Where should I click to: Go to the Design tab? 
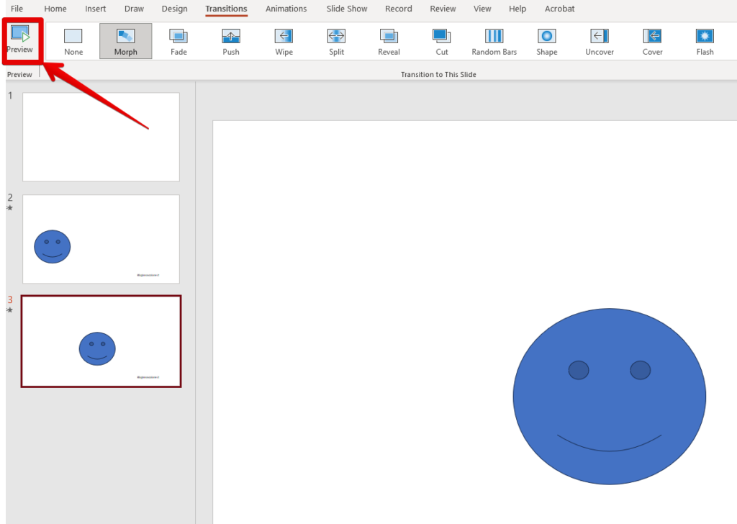pyautogui.click(x=174, y=9)
